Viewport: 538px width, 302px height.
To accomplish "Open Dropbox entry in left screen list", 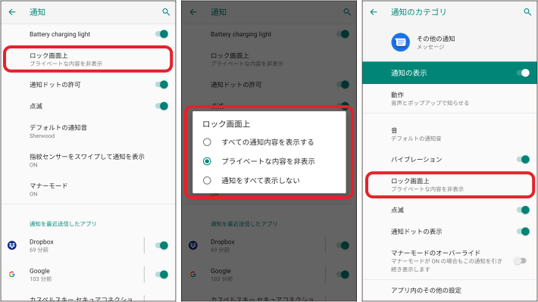I will point(73,245).
